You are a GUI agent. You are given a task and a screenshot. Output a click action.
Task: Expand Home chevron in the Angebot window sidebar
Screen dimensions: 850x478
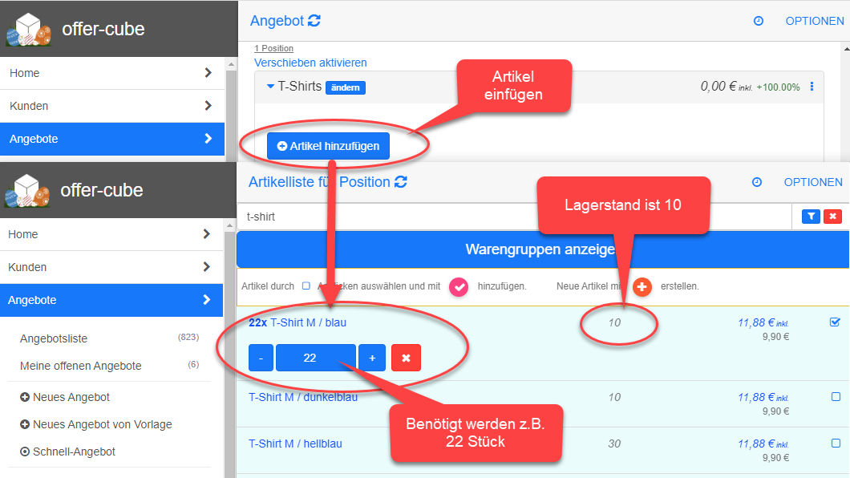pyautogui.click(x=208, y=73)
